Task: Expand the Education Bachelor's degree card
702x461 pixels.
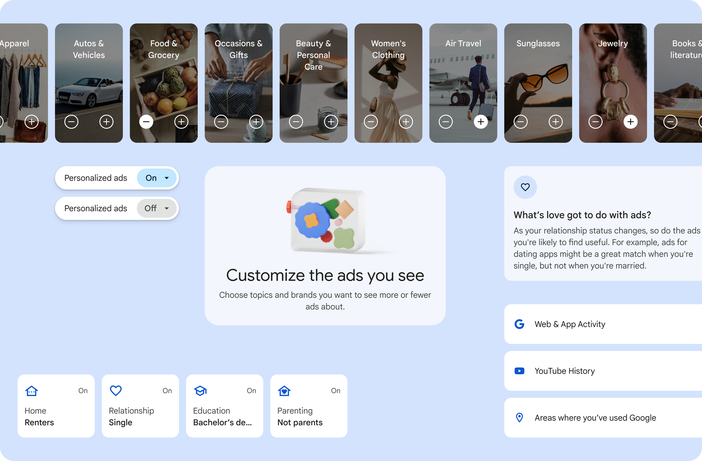Action: tap(224, 405)
